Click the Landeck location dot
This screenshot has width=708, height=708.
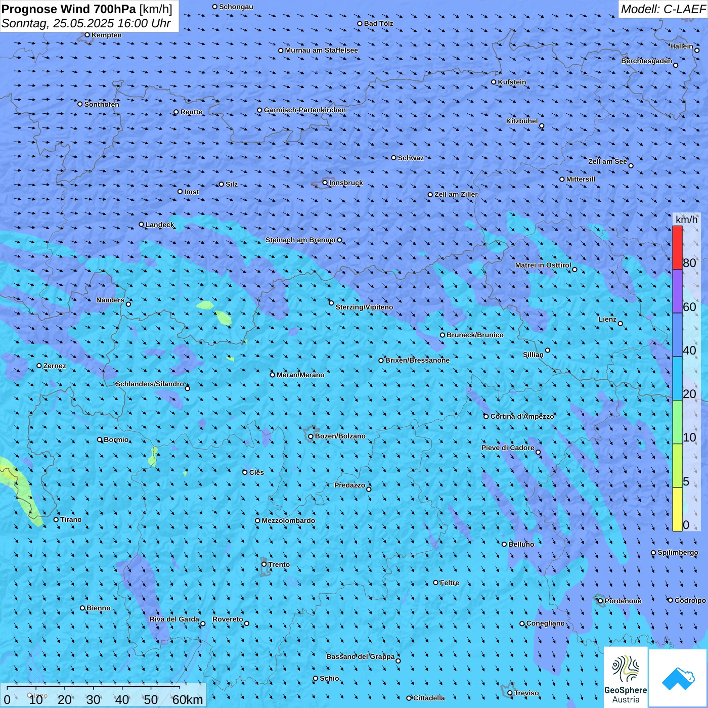point(141,225)
